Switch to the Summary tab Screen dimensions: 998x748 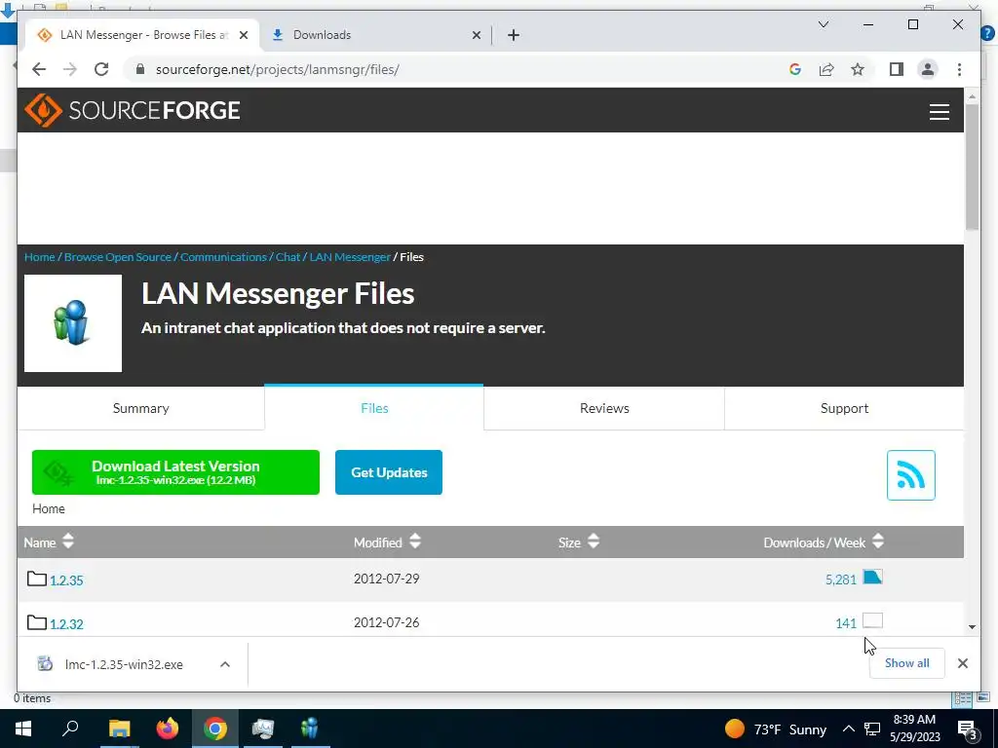140,408
